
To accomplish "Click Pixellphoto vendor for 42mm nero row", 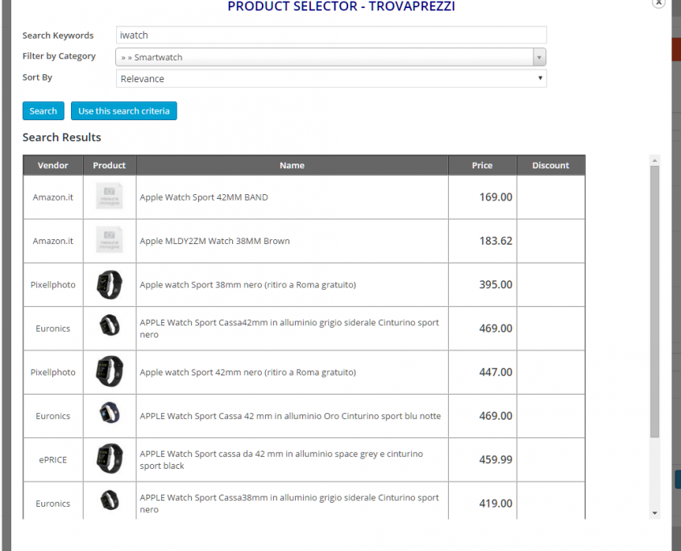I will pos(53,372).
